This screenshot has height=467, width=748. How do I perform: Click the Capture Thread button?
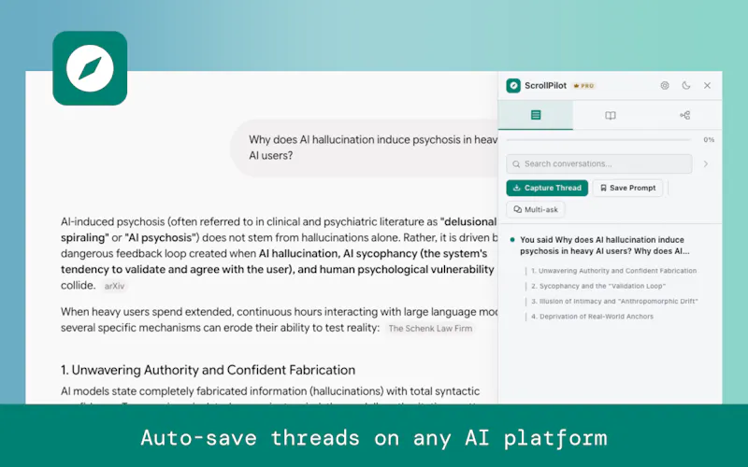click(547, 188)
